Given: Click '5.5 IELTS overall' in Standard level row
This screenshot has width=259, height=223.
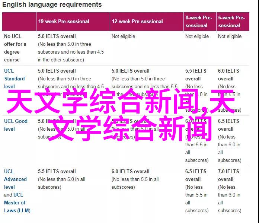Looking at the screenshot, I should pyautogui.click(x=196, y=75).
